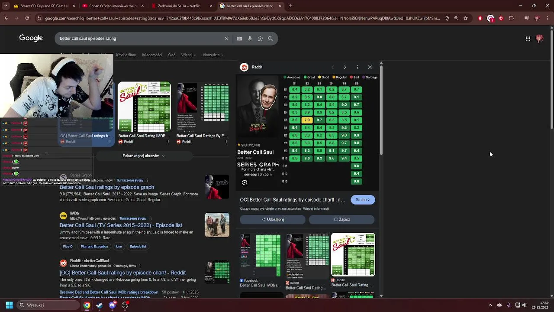The height and width of the screenshot is (312, 554).
Task: Click the Chrome address bar URL
Action: pos(242,18)
